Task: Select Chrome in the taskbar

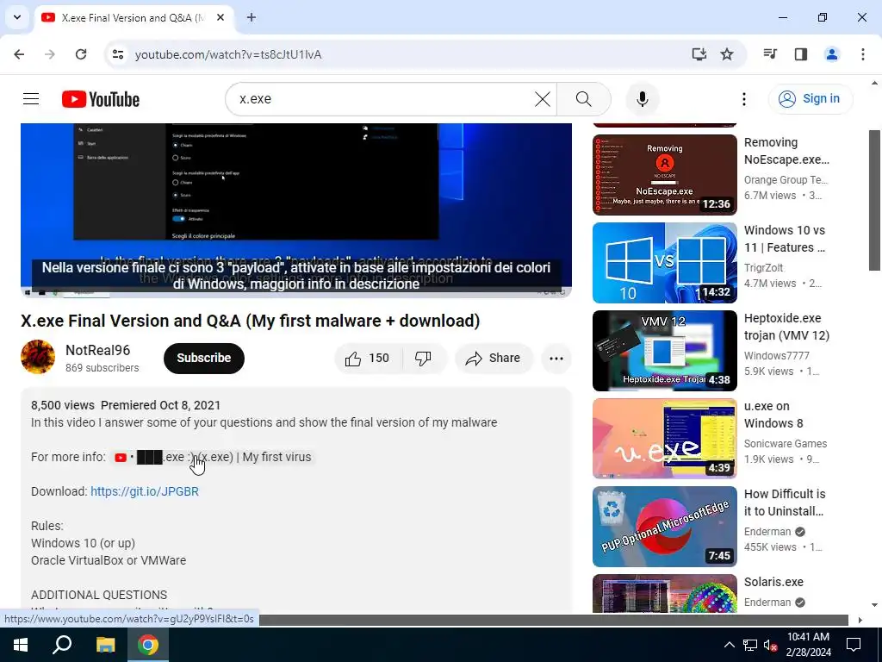Action: pyautogui.click(x=148, y=645)
